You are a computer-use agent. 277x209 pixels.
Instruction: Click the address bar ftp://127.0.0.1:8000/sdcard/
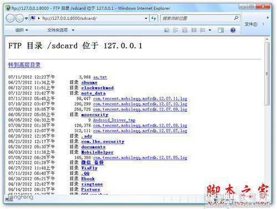[x=90, y=18]
